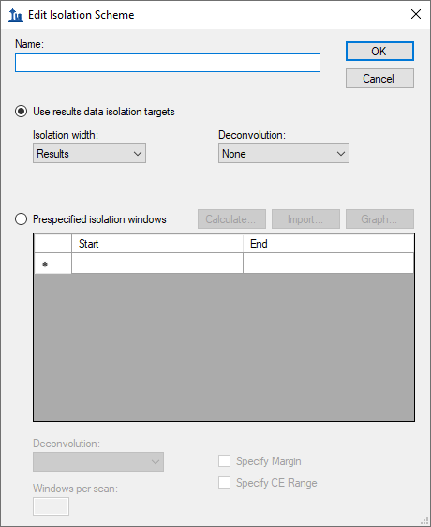The image size is (431, 527).
Task: Click the End column header
Action: coord(328,244)
